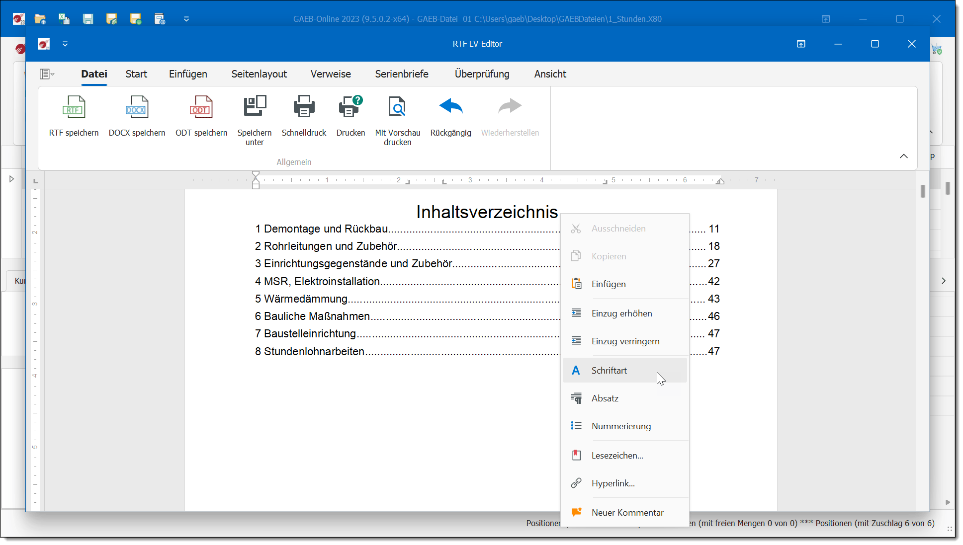Collapse the ribbon with the chevron
Viewport: 963px width, 545px height.
[903, 156]
